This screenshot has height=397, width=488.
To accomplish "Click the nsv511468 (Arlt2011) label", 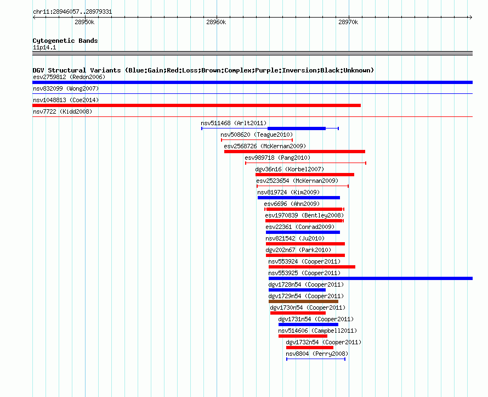I will pos(234,123).
